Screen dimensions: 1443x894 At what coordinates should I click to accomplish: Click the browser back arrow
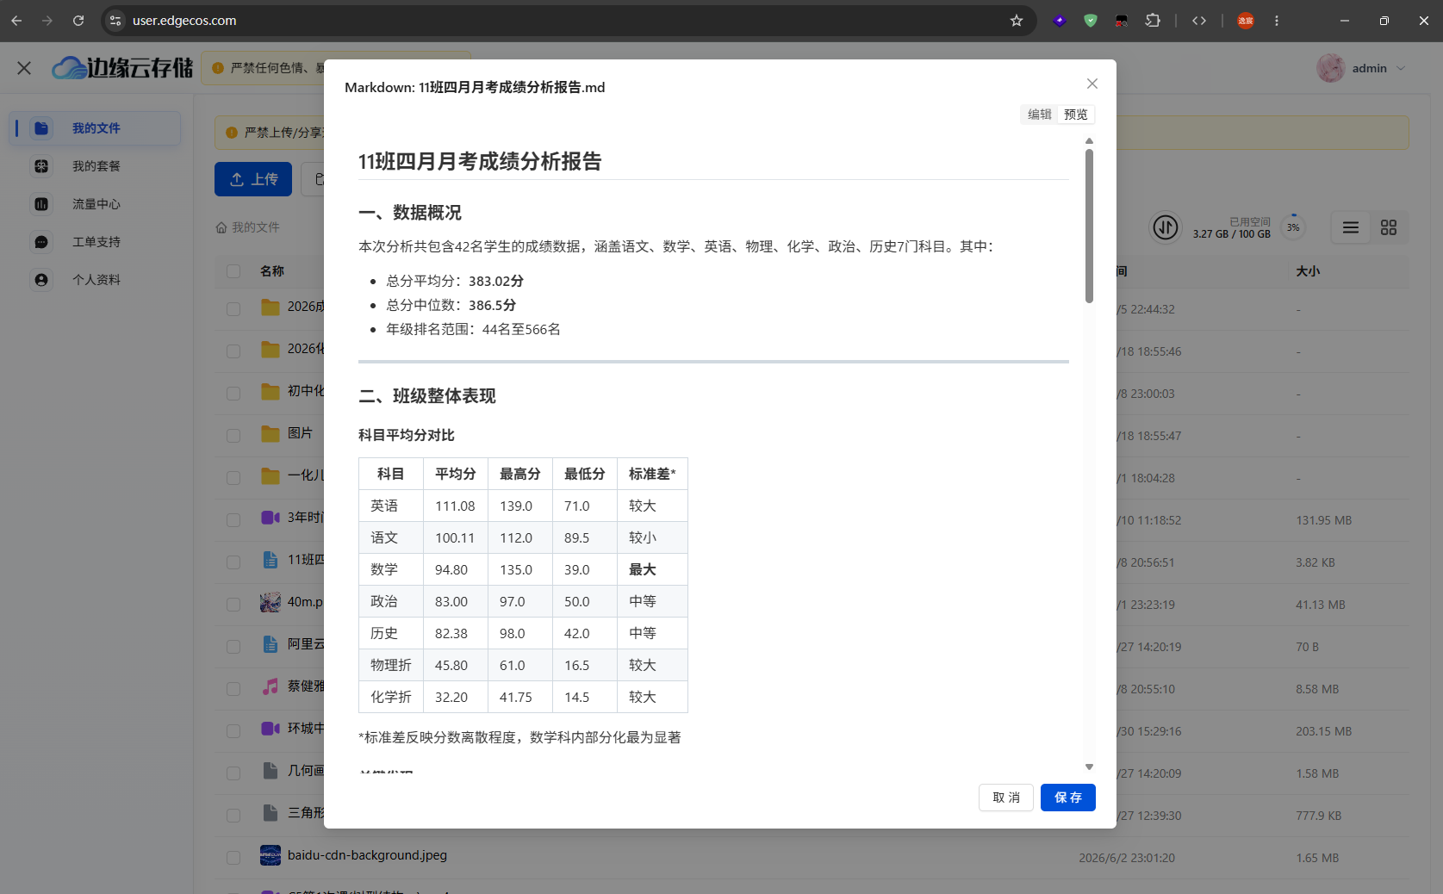tap(16, 21)
